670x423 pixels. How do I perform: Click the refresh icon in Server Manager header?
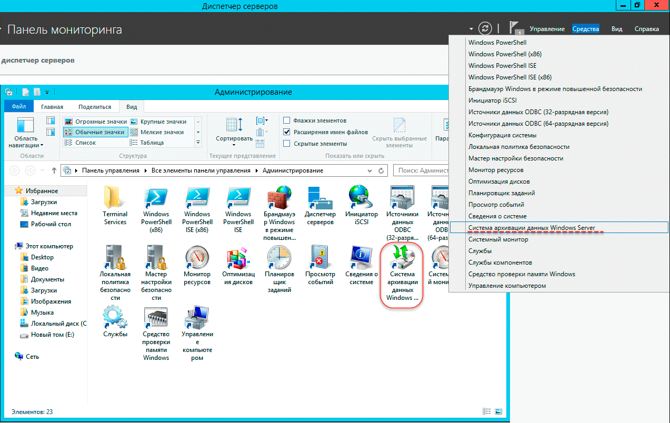485,28
